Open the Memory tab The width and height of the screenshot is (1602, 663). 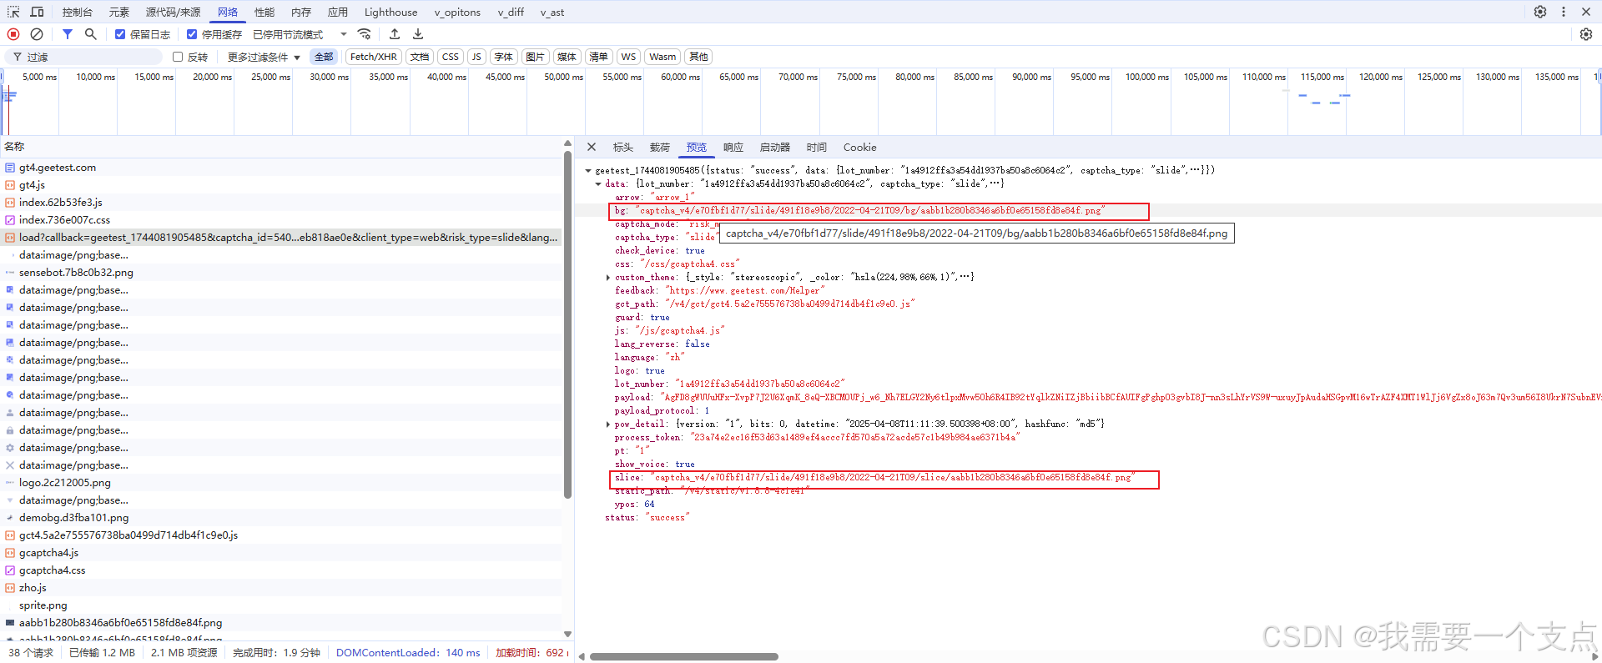click(x=301, y=12)
